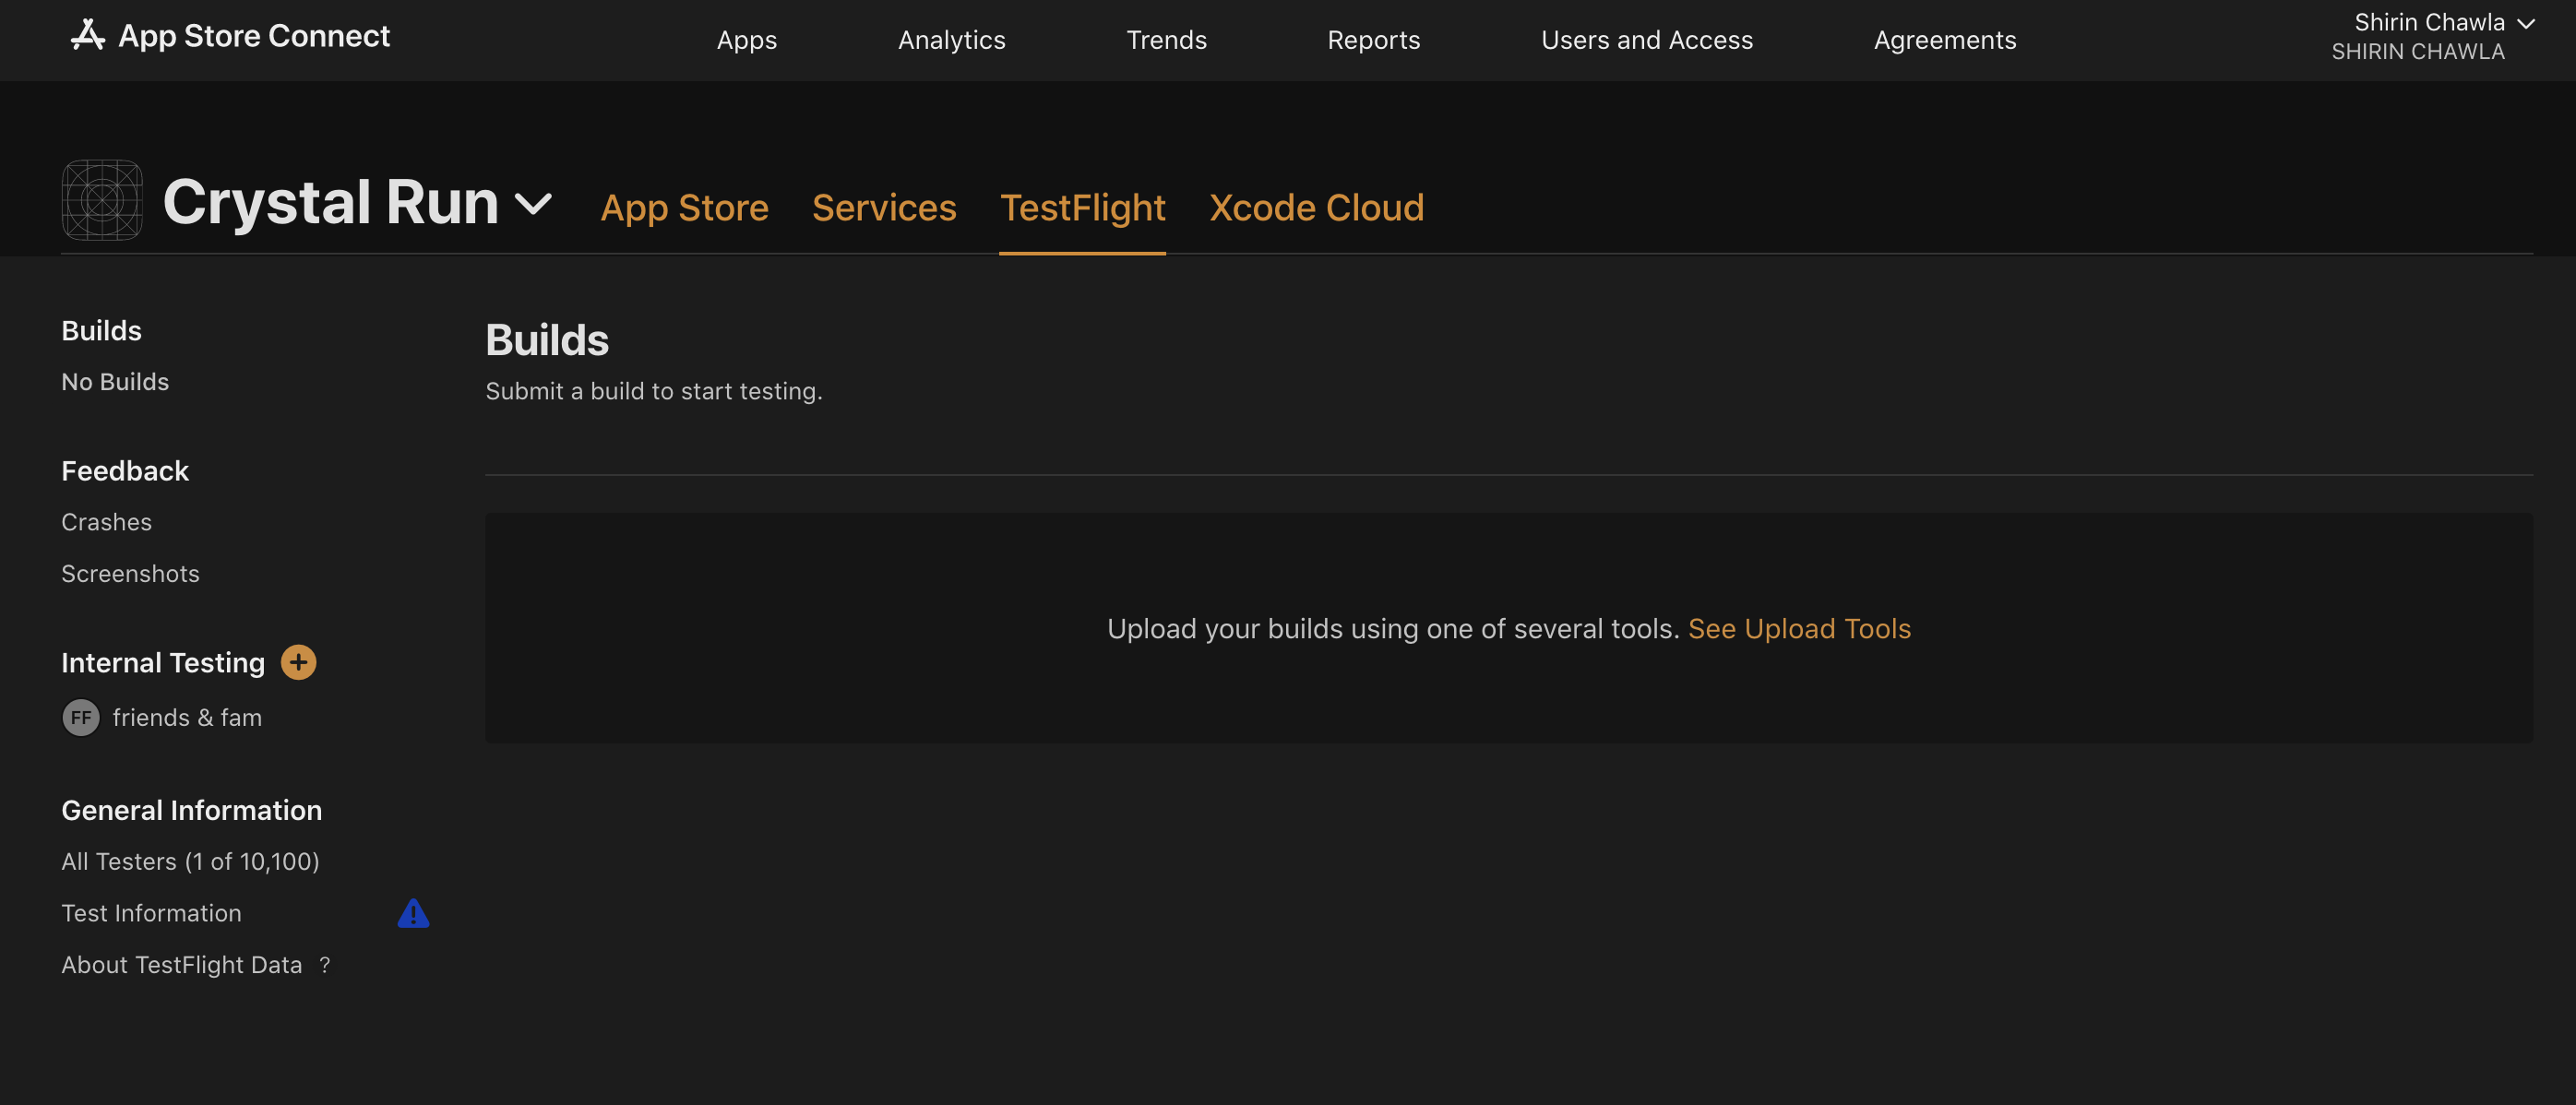
Task: Click the No Builds sidebar entry
Action: 115,382
